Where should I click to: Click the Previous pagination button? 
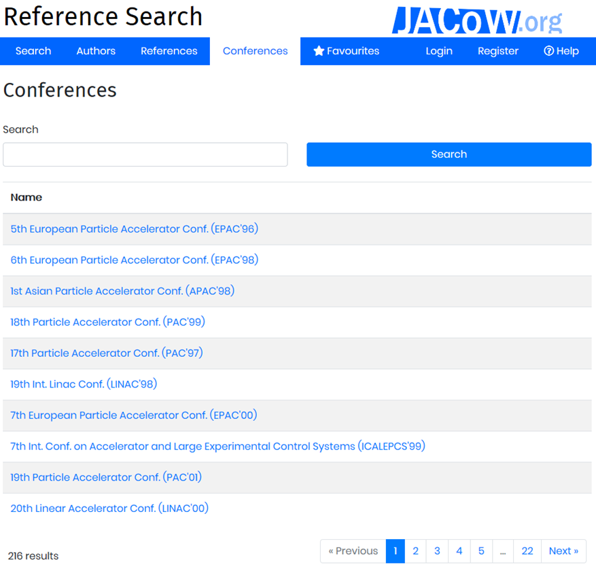tap(353, 551)
